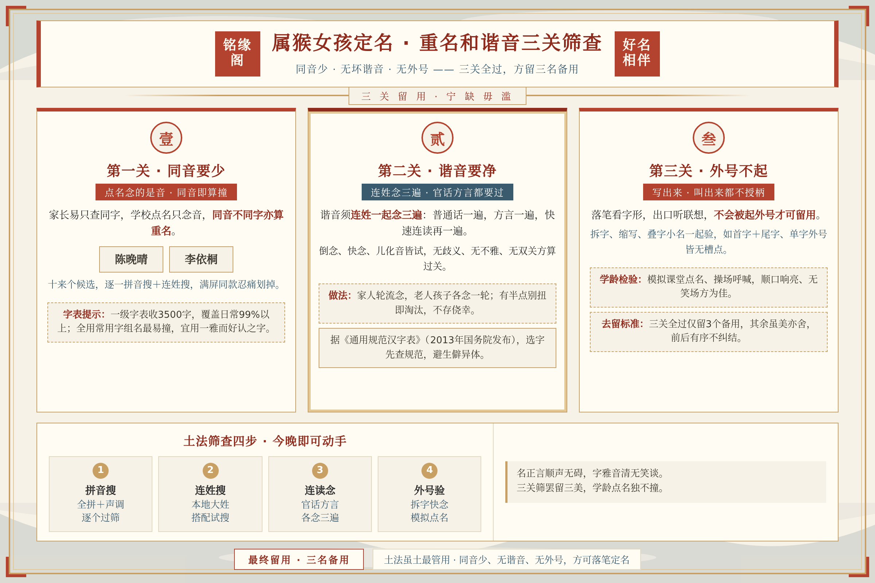
Task: Click the 连读念 step card title
Action: 320,490
